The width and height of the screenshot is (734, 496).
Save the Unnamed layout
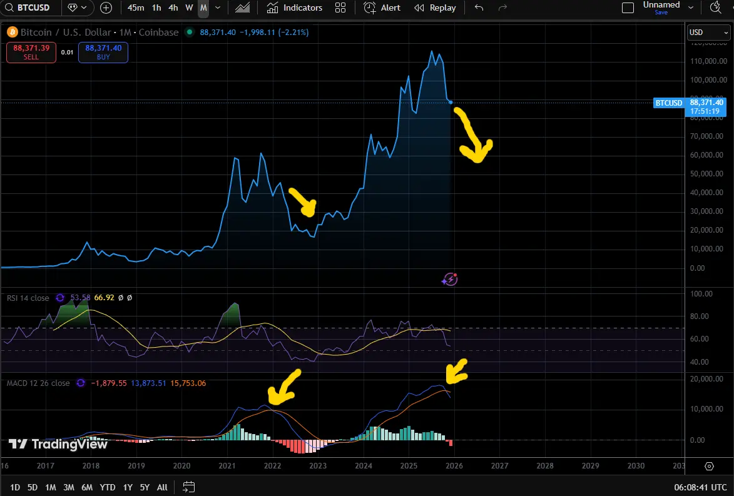[661, 13]
